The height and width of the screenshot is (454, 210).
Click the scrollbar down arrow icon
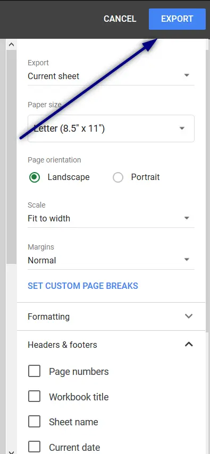pos(11,451)
